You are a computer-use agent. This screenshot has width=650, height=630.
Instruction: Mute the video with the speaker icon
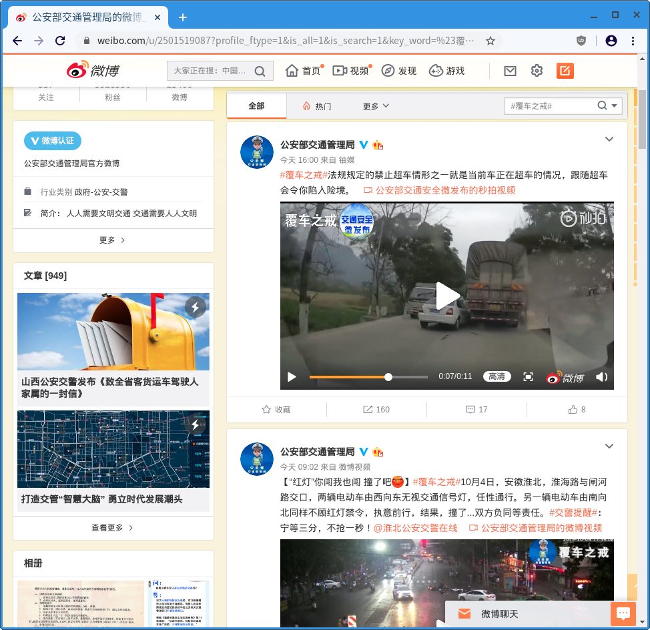coord(601,377)
